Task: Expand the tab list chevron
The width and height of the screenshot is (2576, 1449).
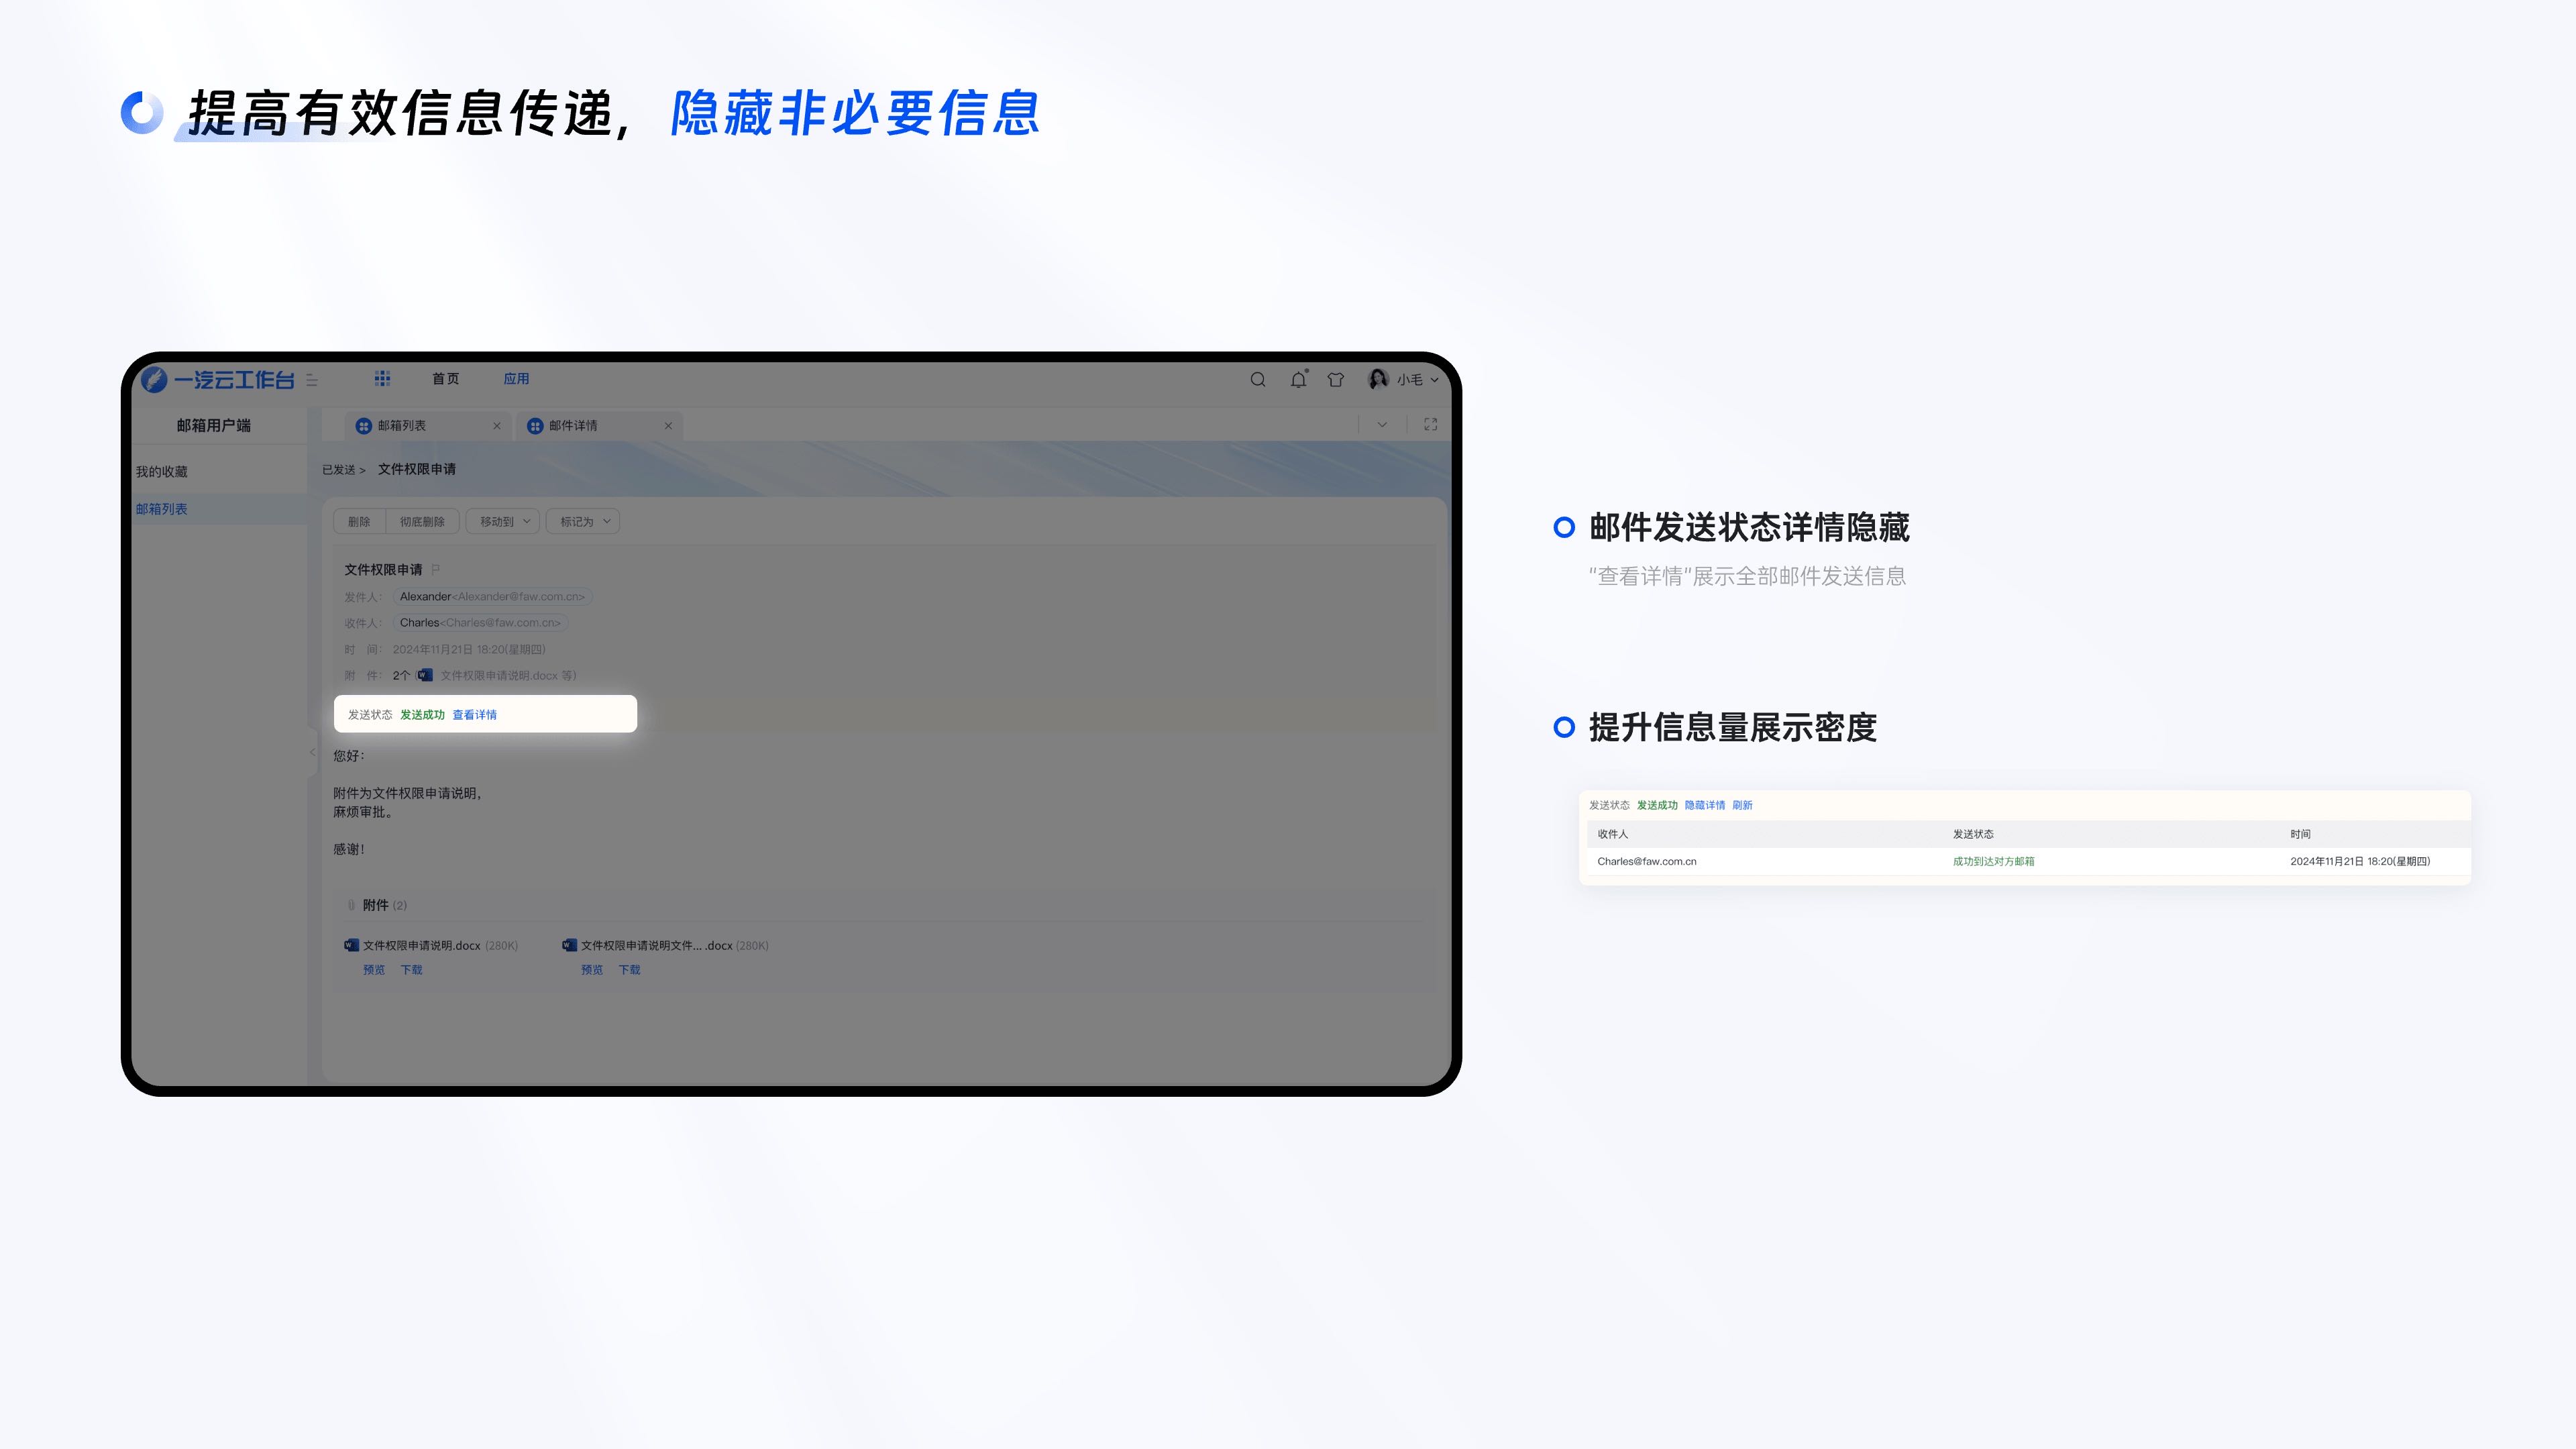Action: coord(1382,424)
